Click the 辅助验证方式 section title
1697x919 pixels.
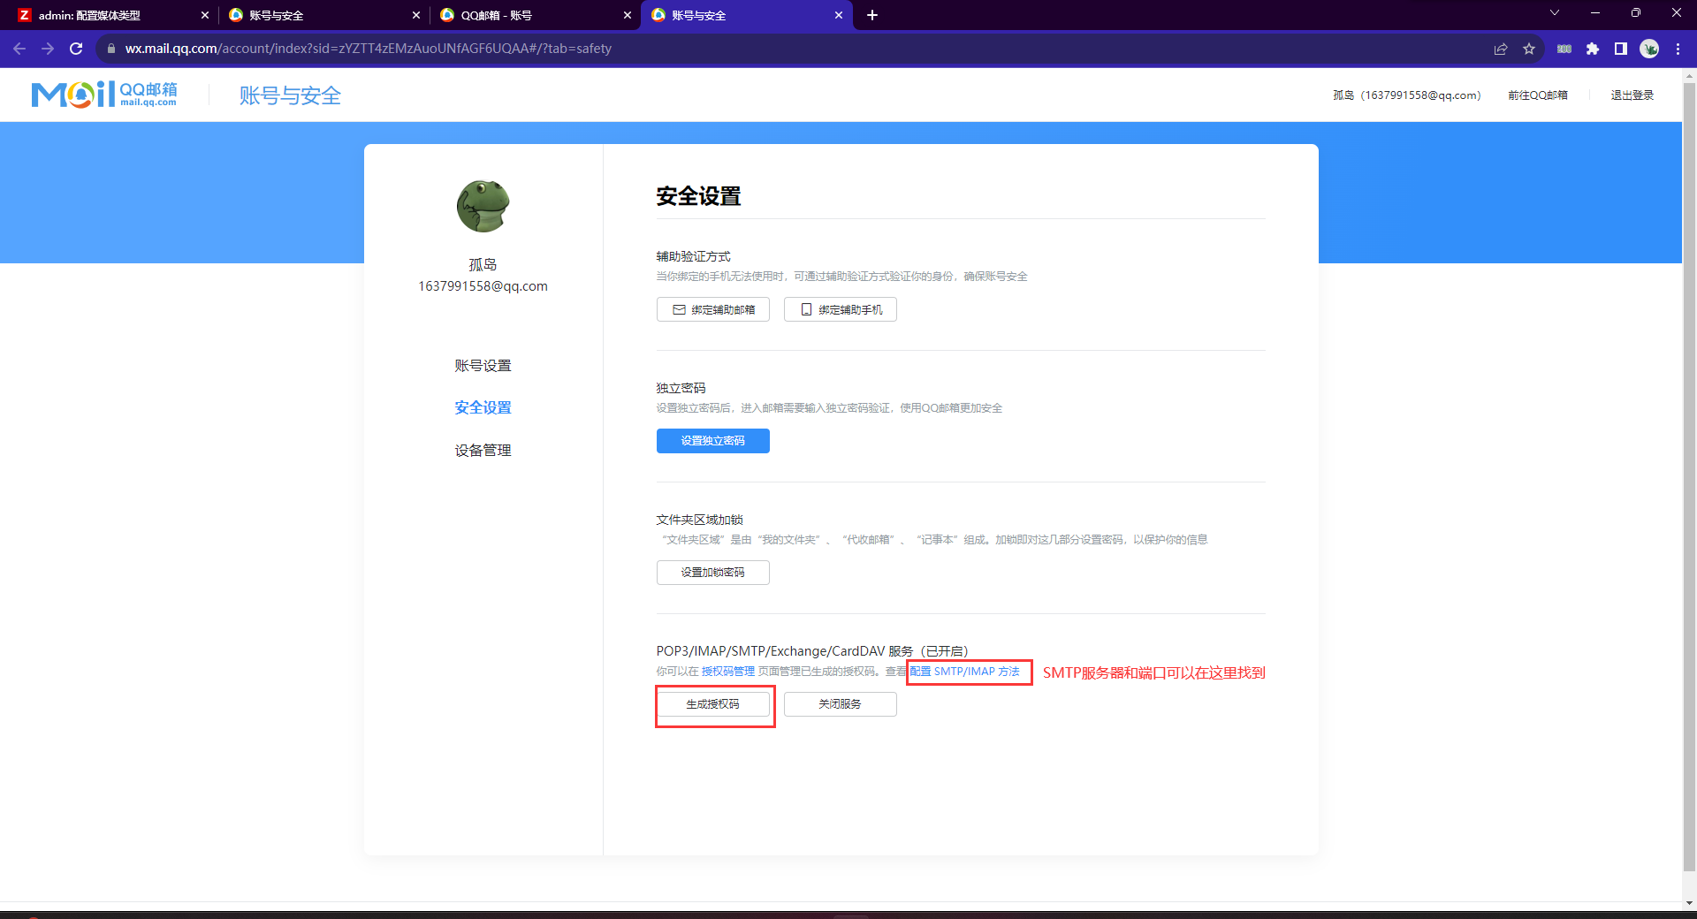click(693, 256)
